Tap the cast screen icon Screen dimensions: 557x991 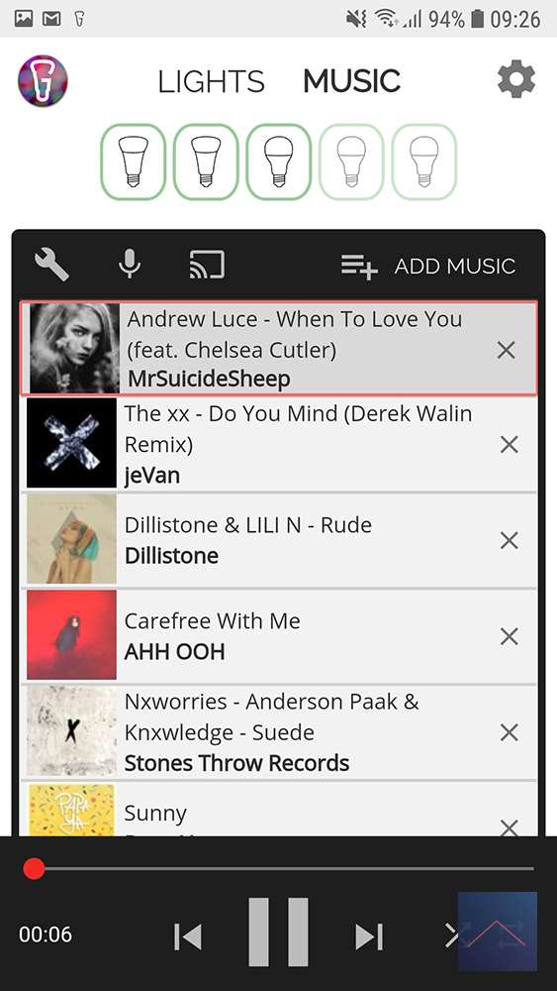207,265
